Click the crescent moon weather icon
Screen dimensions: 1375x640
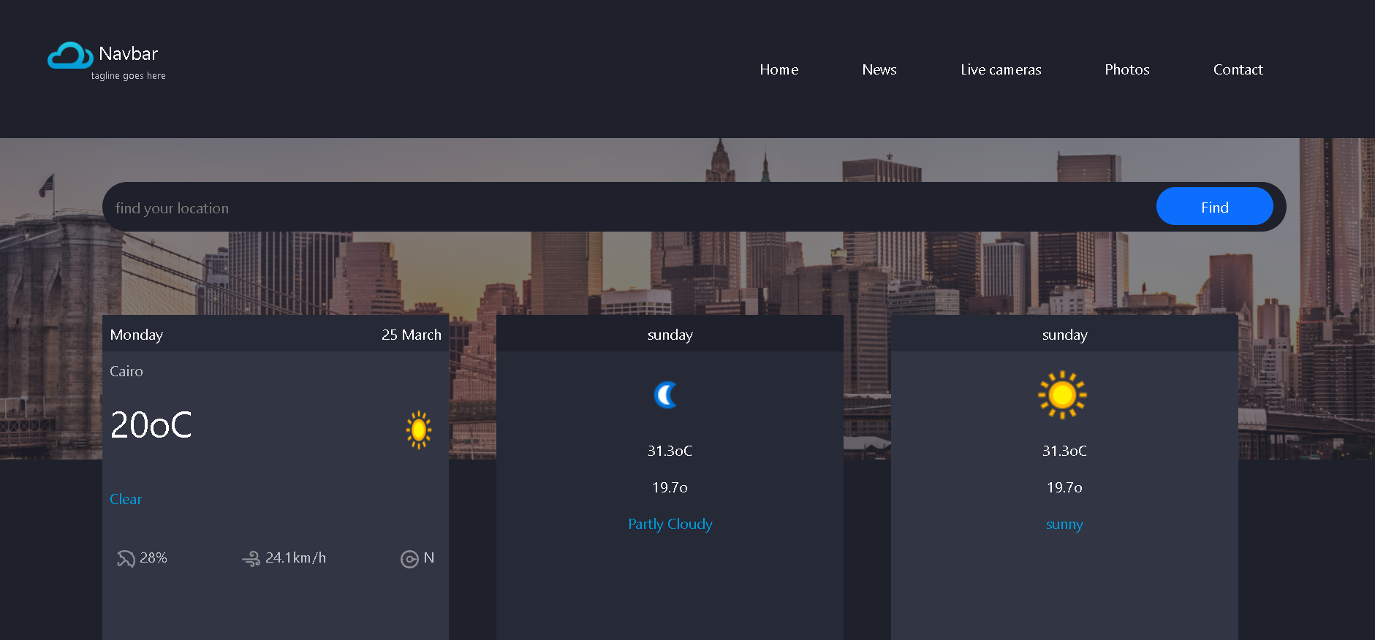coord(666,395)
